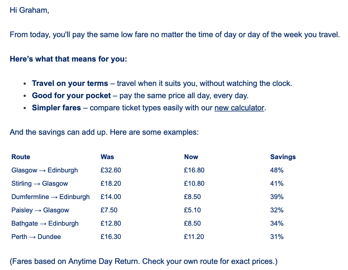Viewport: 348px width, 270px height.
Task: Click the £11.20 current fare cell
Action: [x=194, y=237]
